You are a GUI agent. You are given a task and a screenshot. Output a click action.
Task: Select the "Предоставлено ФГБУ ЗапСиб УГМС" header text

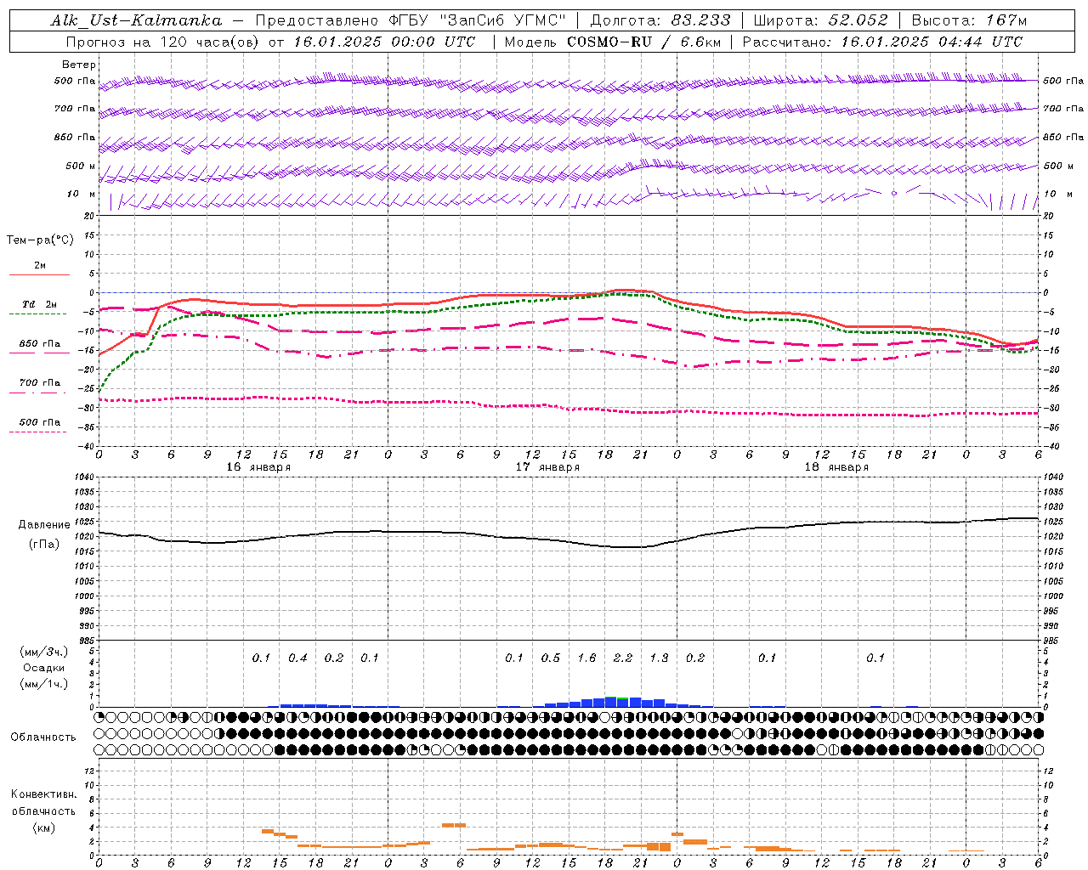coord(411,20)
